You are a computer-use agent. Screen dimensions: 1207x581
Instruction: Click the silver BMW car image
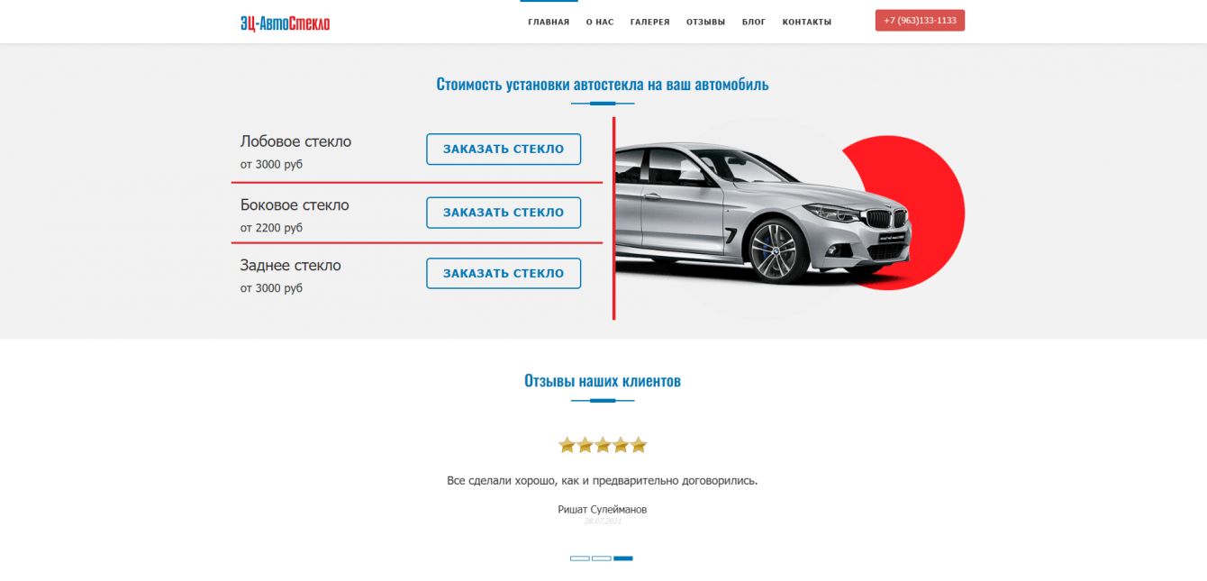point(764,212)
